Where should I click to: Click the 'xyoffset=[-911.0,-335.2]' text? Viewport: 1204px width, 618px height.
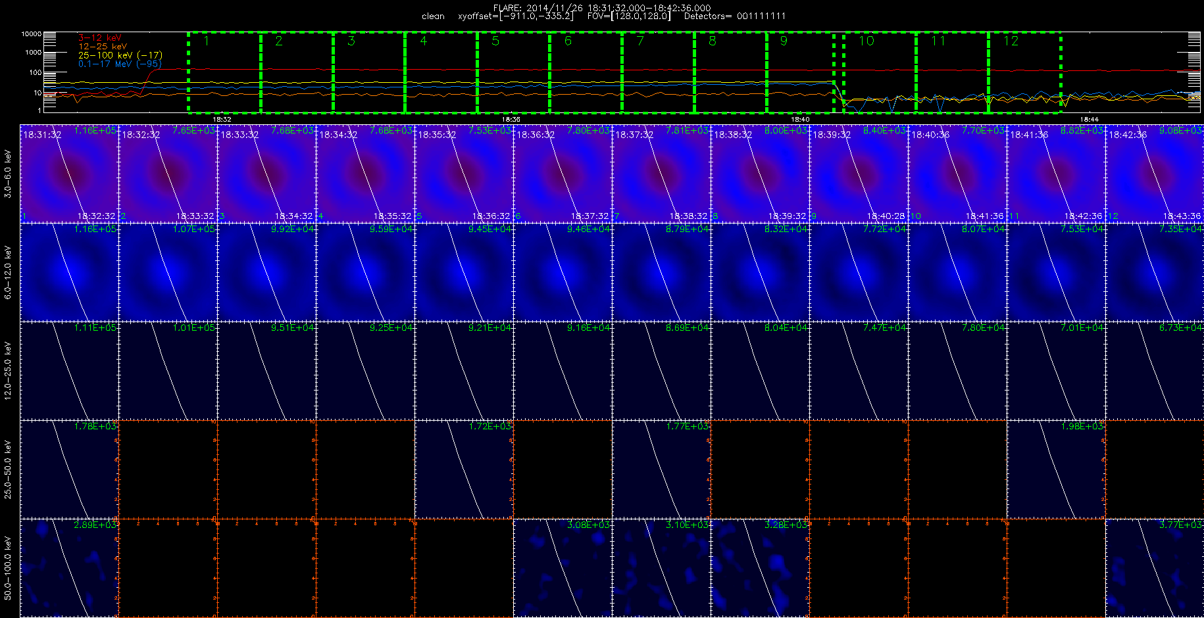pyautogui.click(x=516, y=16)
